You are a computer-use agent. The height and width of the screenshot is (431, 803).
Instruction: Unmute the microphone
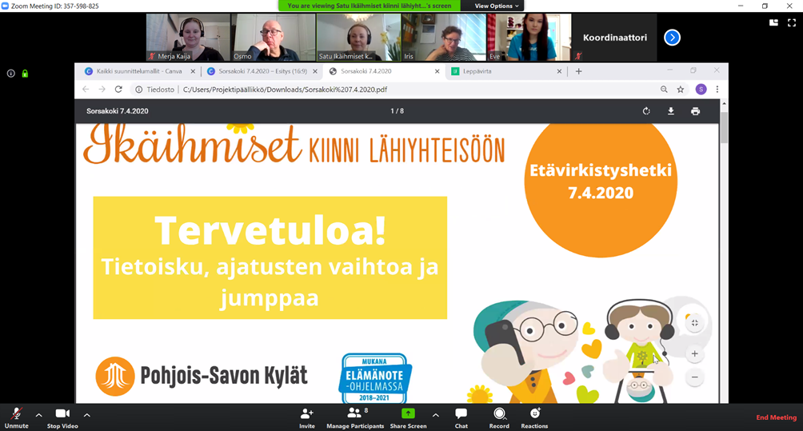(16, 414)
